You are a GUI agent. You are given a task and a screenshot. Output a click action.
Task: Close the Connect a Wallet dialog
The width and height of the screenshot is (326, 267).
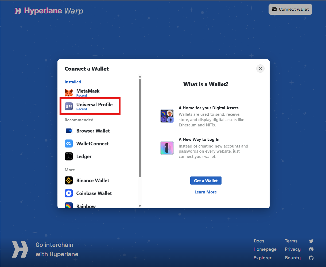(x=260, y=69)
